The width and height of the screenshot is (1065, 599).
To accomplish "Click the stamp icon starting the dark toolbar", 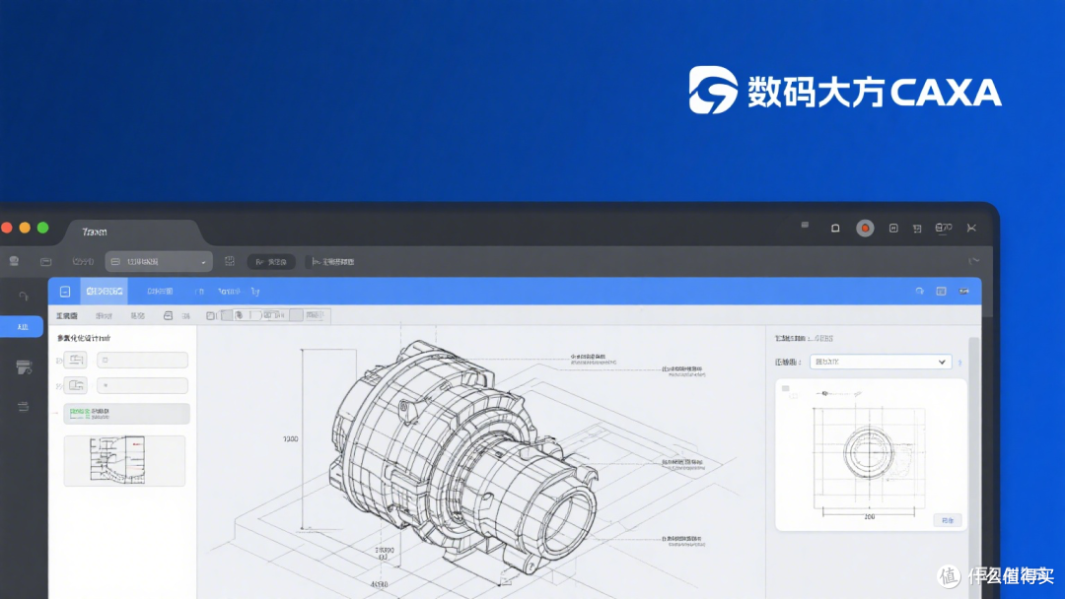I will click(14, 261).
